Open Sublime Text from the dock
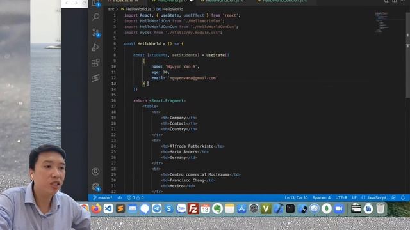Image resolution: width=410 pixels, height=230 pixels. [120, 209]
